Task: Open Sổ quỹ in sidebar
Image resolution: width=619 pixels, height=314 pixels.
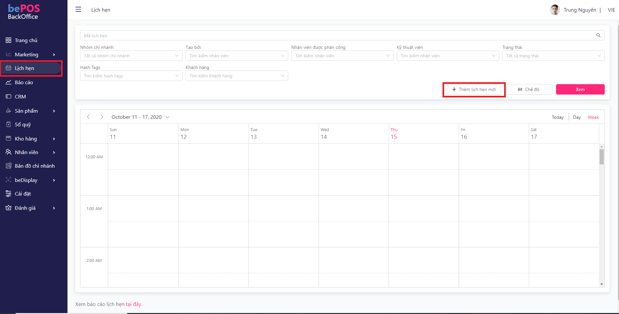Action: point(23,125)
